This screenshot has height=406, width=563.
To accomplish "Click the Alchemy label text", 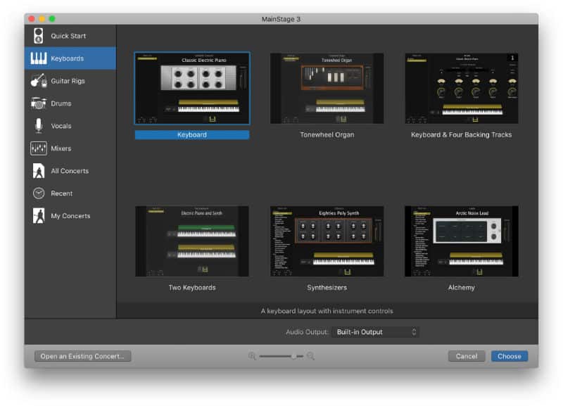I will tap(462, 288).
